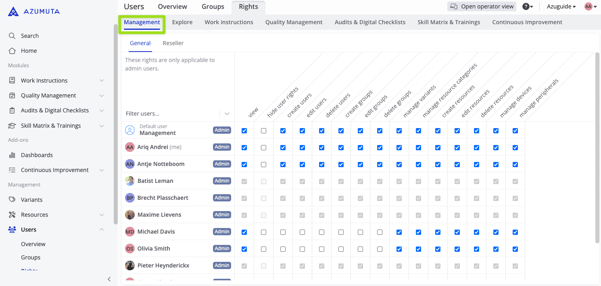This screenshot has width=601, height=286.
Task: Go to Overview under Users
Action: point(33,244)
